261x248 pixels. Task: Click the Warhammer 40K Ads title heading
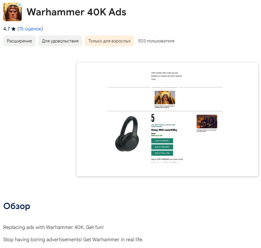(x=76, y=12)
